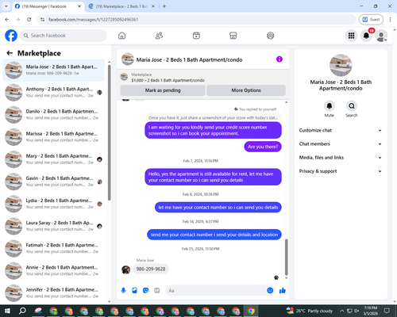Open the Chrome three-dot menu
397x317 pixels.
coord(390,19)
